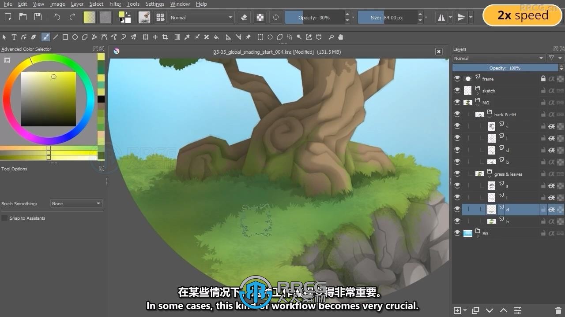Hide the bark & cliff group

click(x=457, y=114)
